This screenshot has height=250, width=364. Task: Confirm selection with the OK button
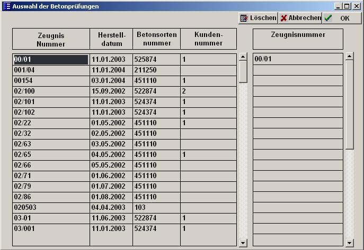(338, 18)
